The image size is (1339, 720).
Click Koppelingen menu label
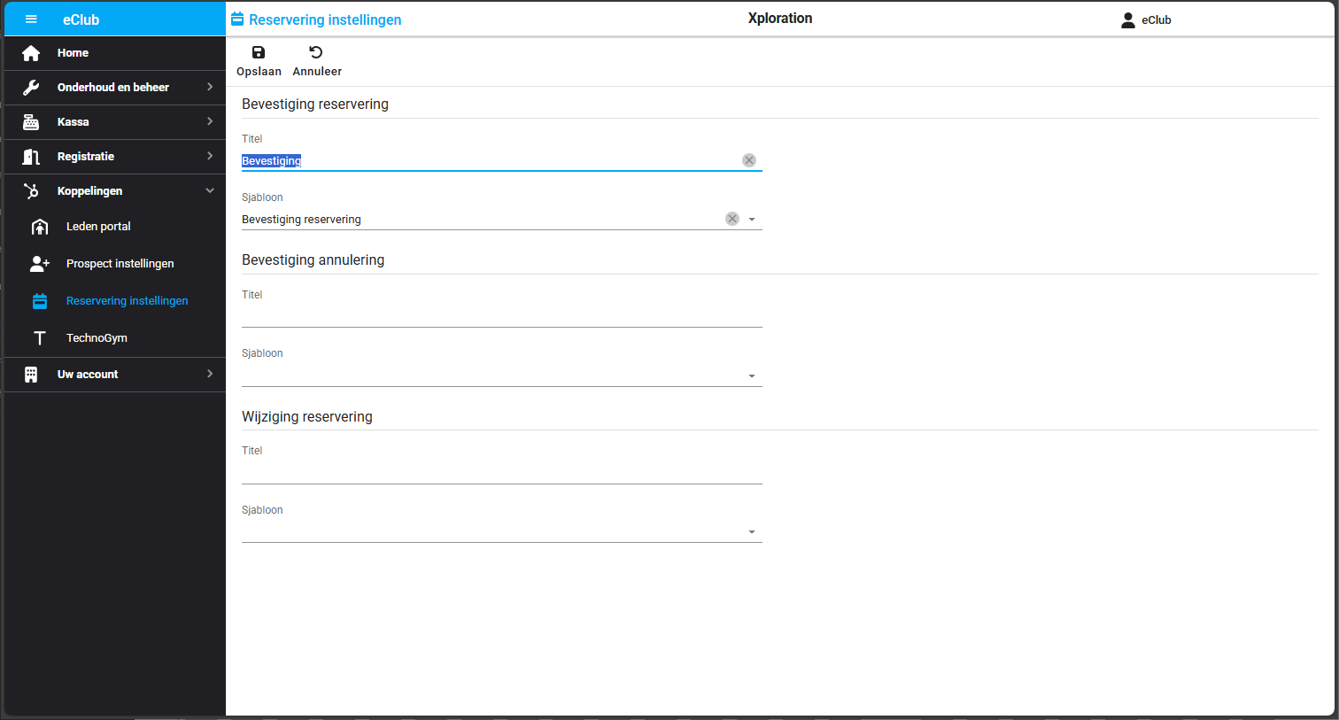pyautogui.click(x=89, y=191)
